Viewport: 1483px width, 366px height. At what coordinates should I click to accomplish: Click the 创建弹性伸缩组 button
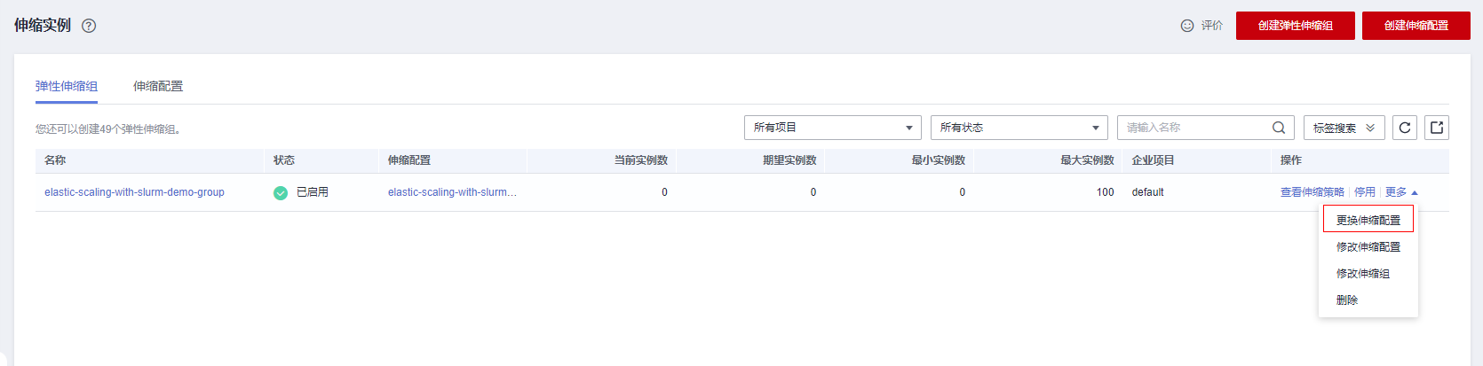1295,26
